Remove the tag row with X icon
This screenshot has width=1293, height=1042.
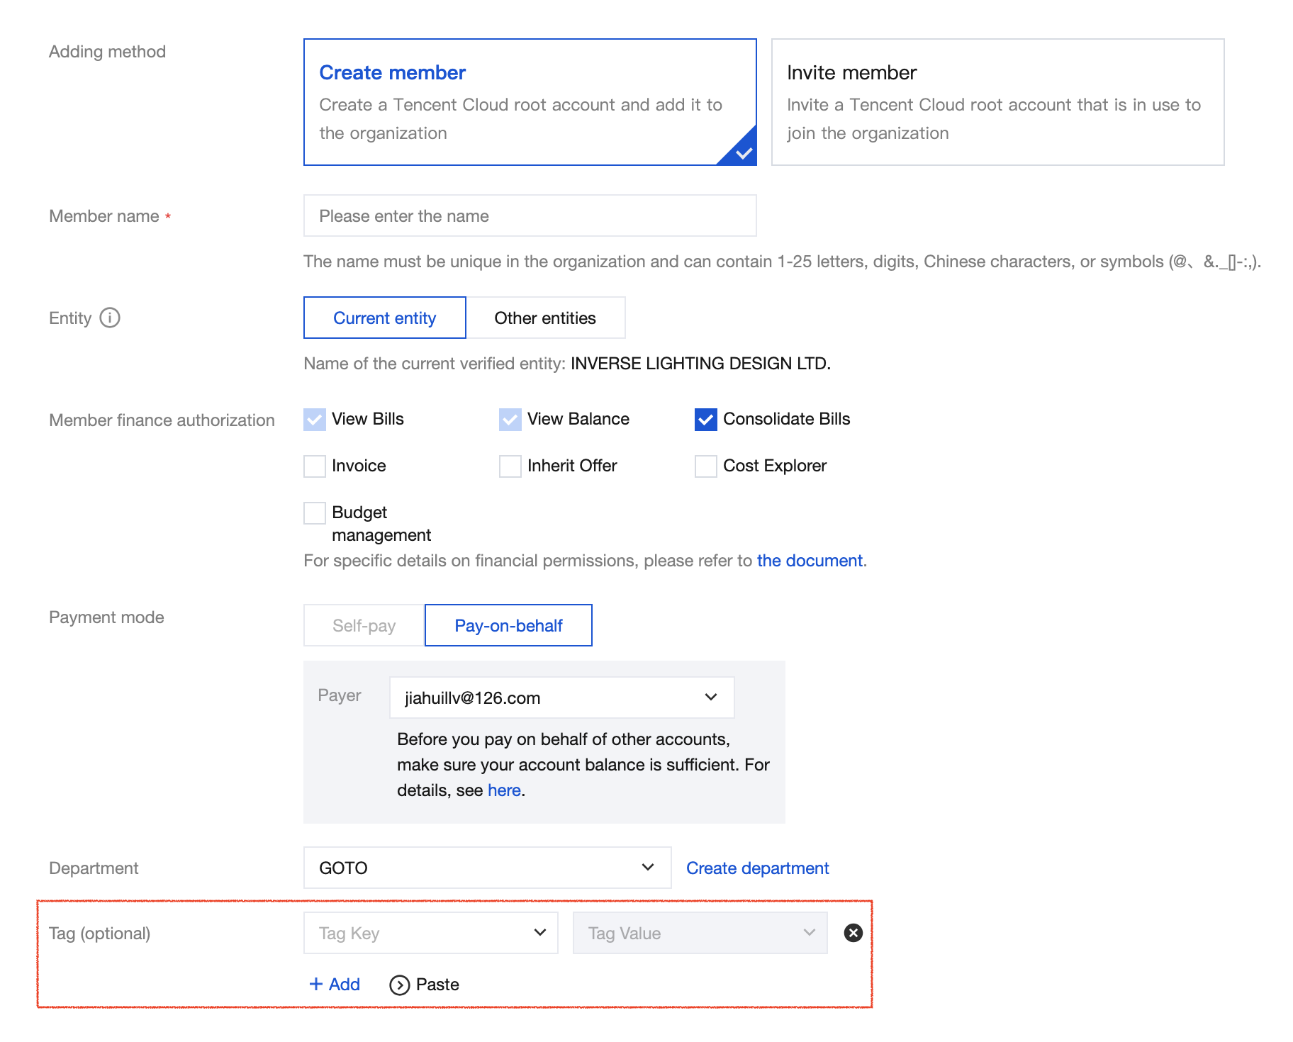tap(853, 933)
